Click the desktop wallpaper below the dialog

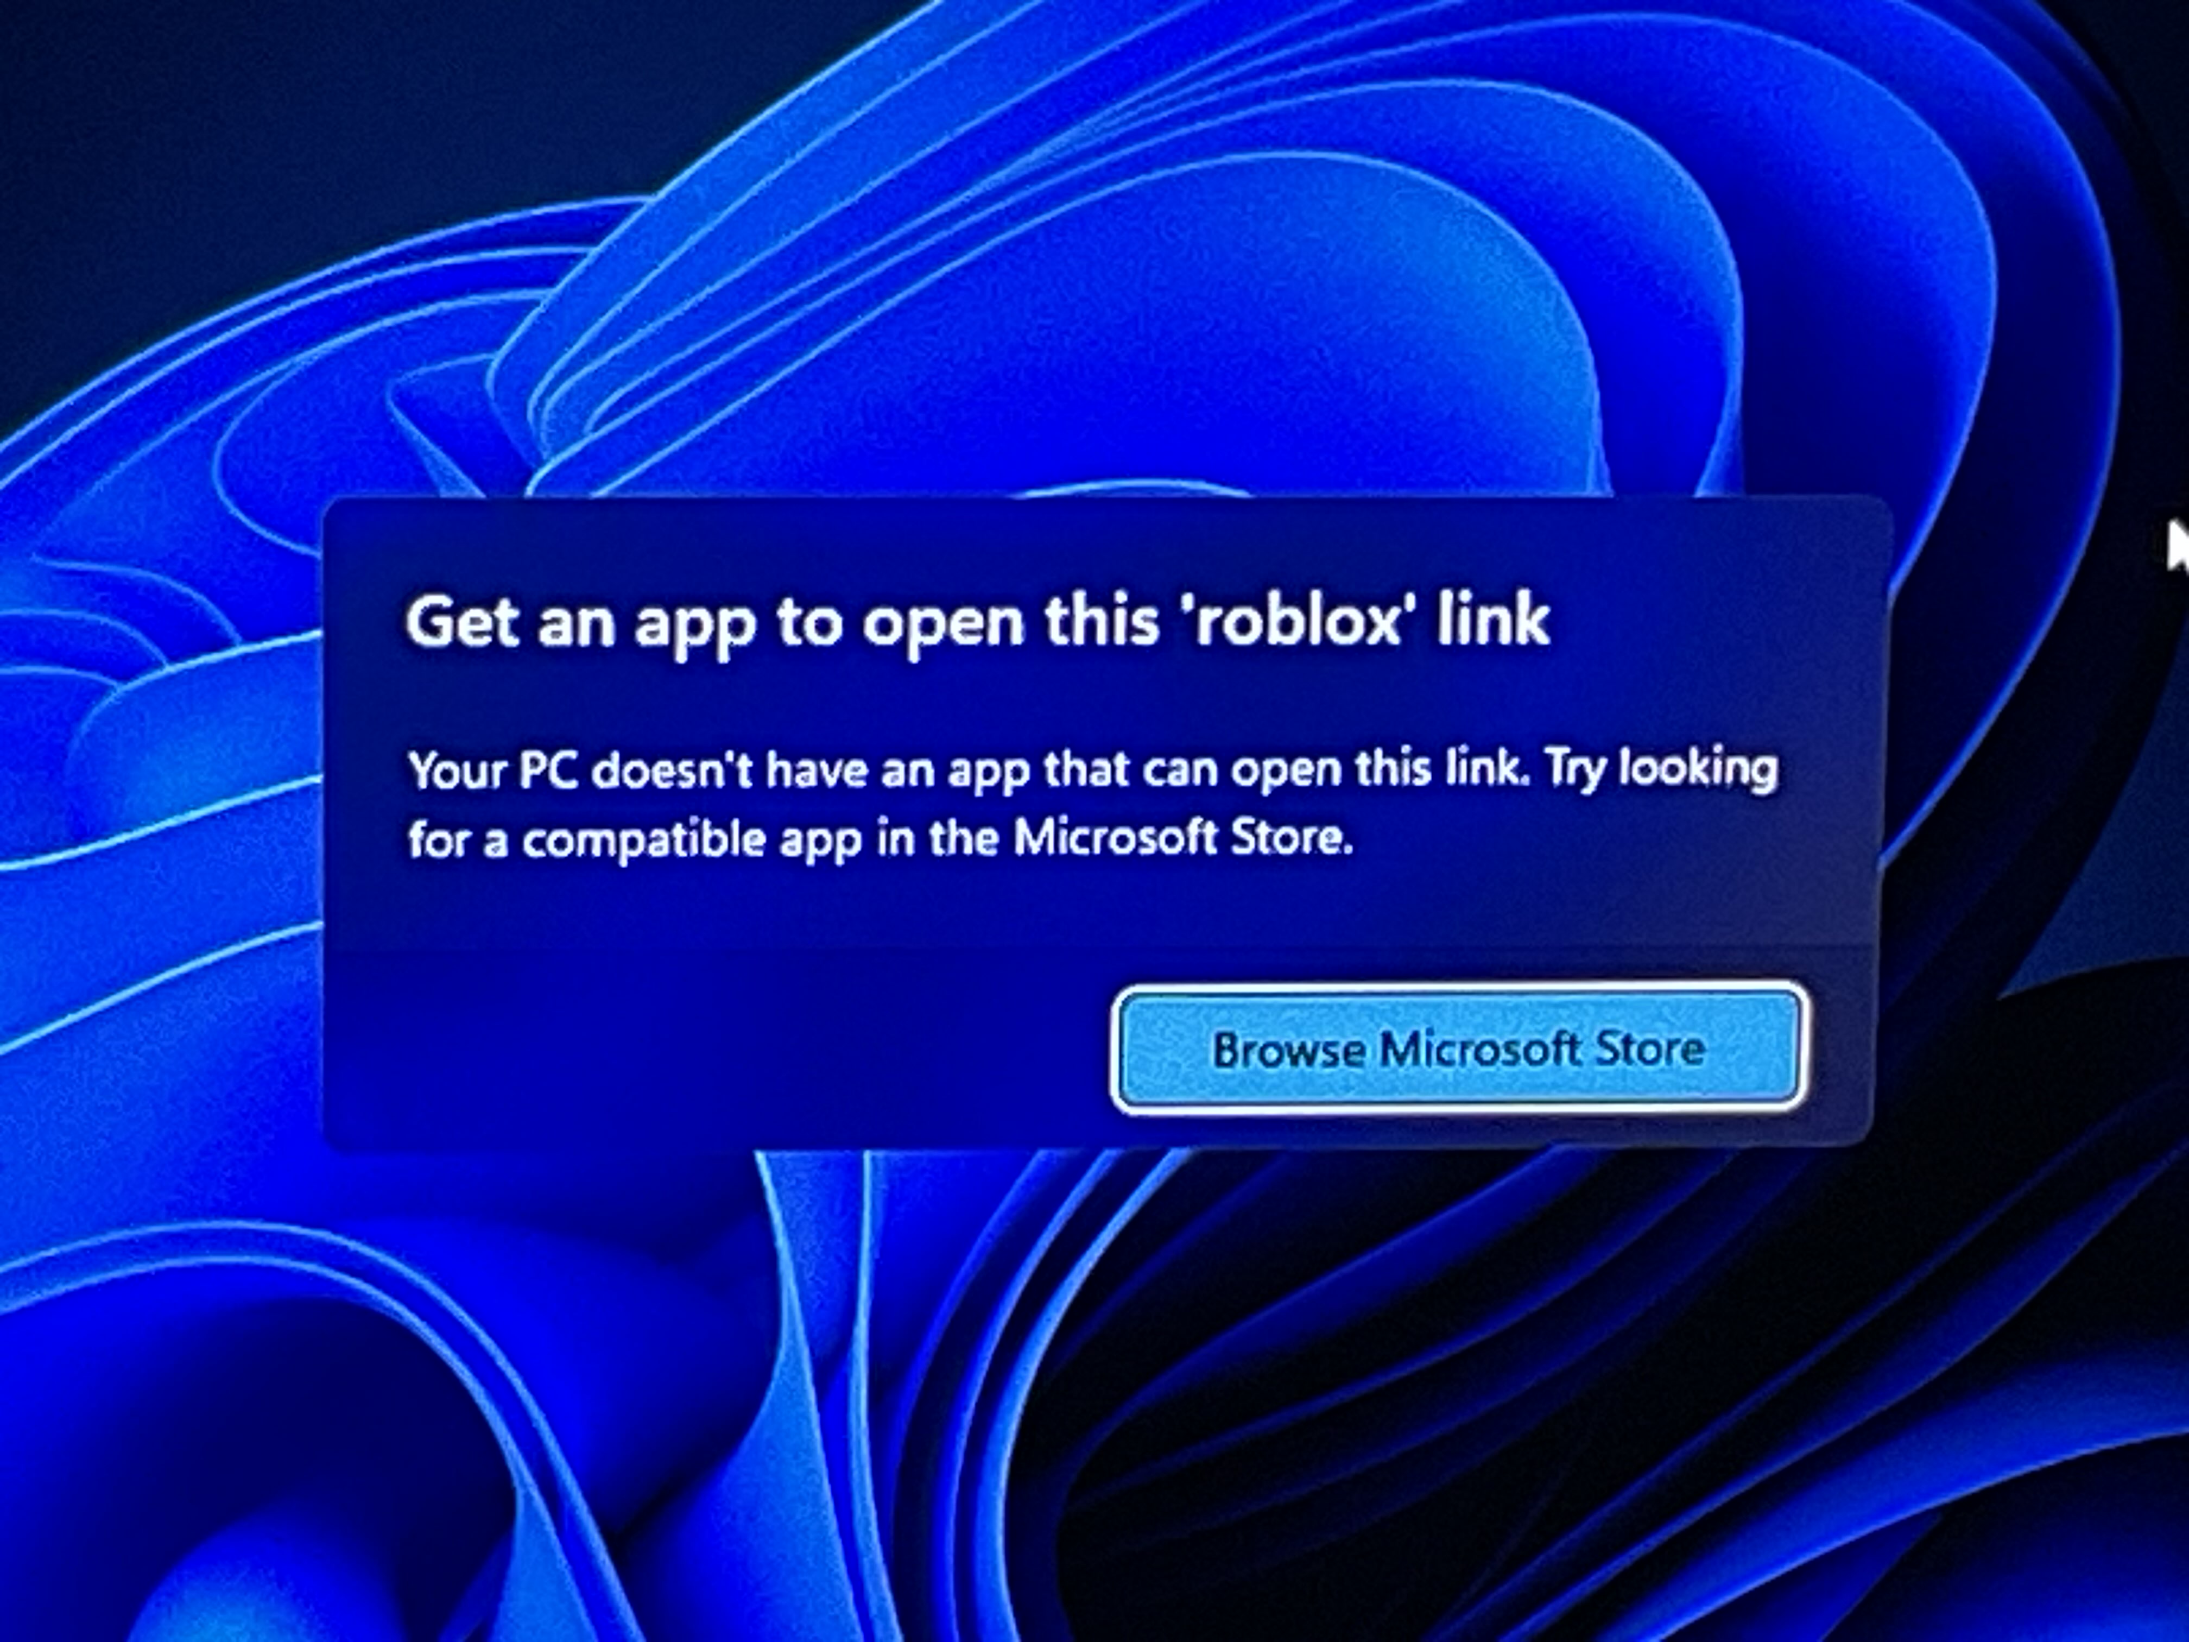tap(1089, 1386)
